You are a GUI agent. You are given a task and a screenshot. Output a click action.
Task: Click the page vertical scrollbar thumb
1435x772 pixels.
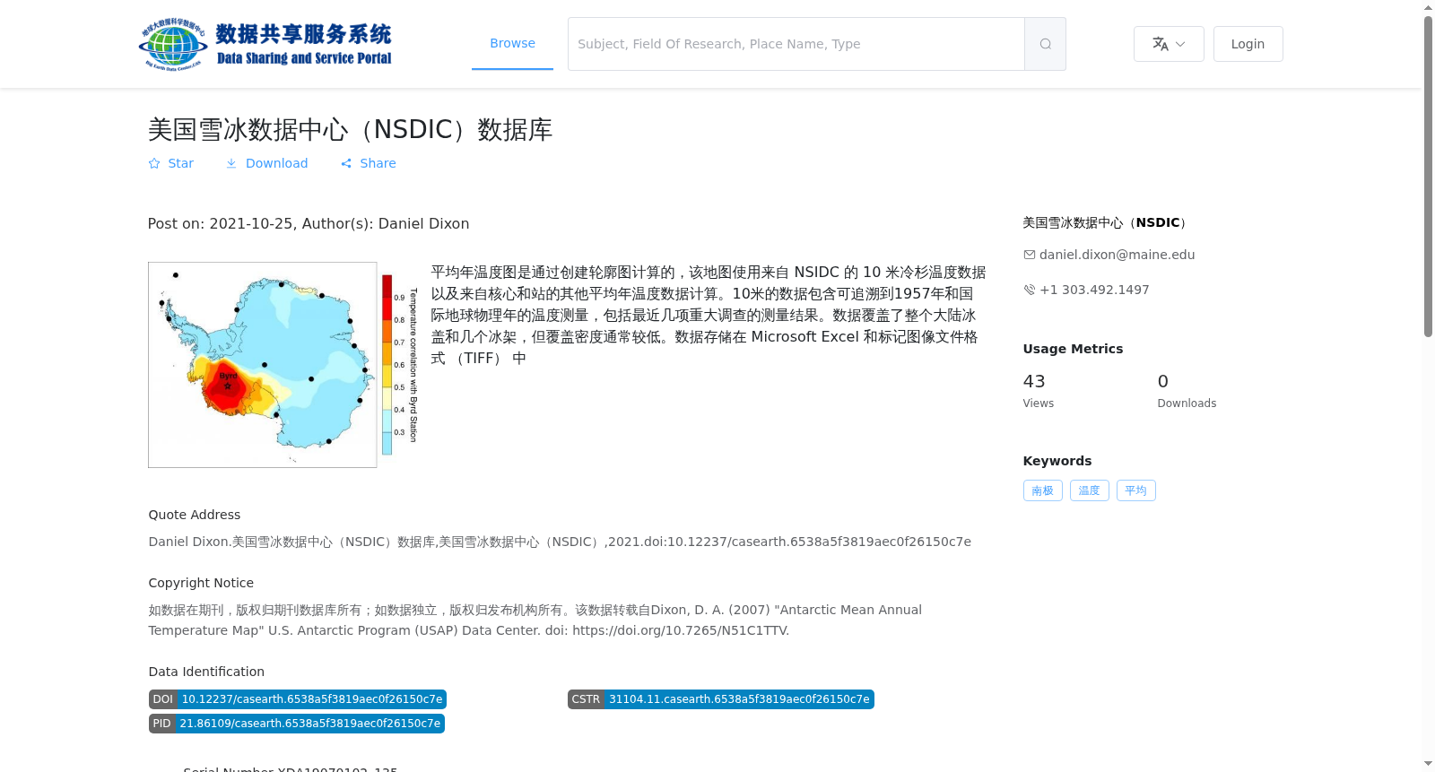(x=1428, y=177)
